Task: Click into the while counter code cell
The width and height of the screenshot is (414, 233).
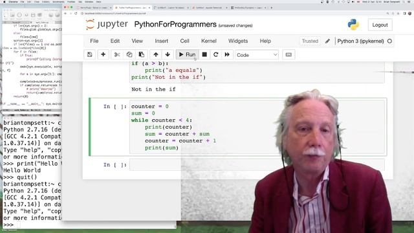Action: (x=257, y=127)
